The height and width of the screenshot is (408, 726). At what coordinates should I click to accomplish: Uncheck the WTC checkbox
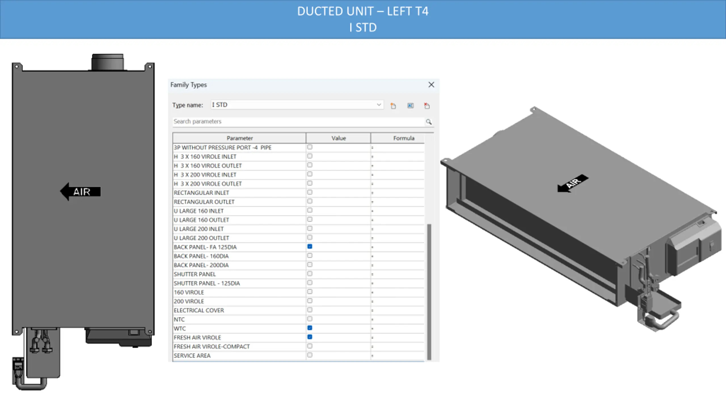(x=310, y=328)
